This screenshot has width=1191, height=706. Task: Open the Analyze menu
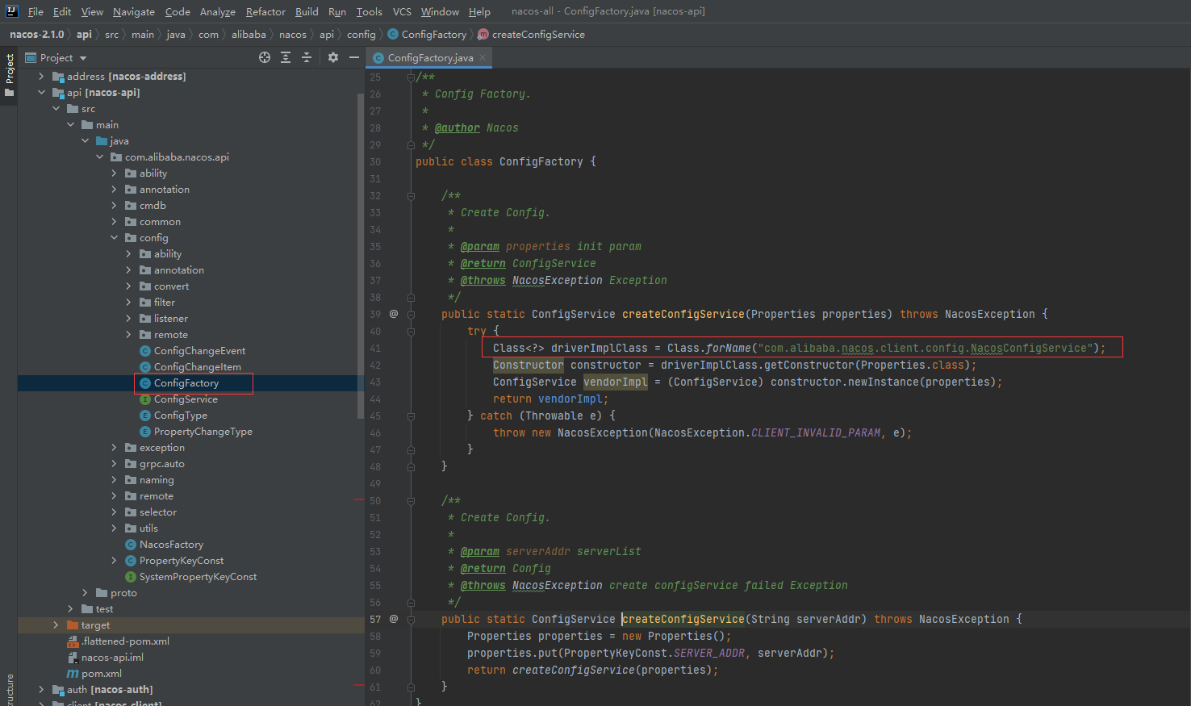pyautogui.click(x=218, y=11)
